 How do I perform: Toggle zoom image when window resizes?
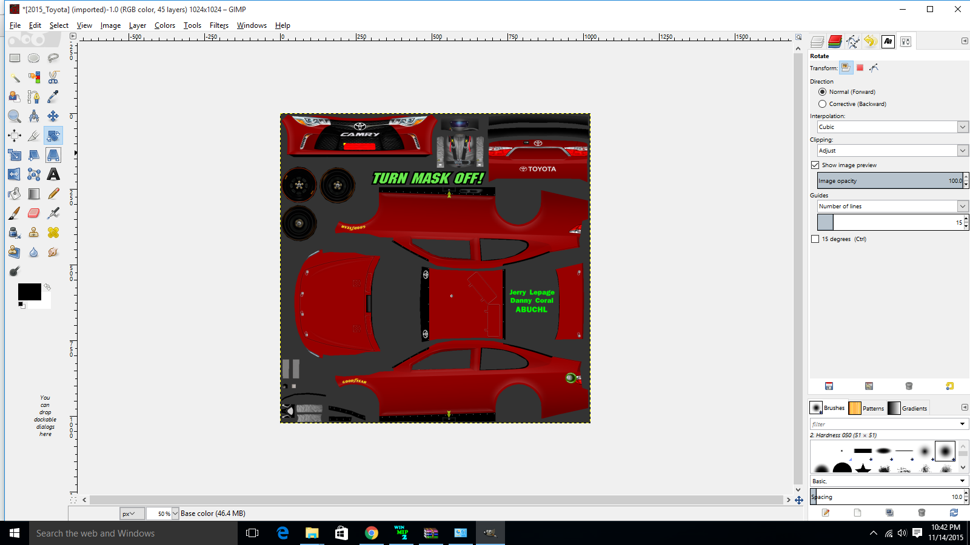click(x=798, y=37)
